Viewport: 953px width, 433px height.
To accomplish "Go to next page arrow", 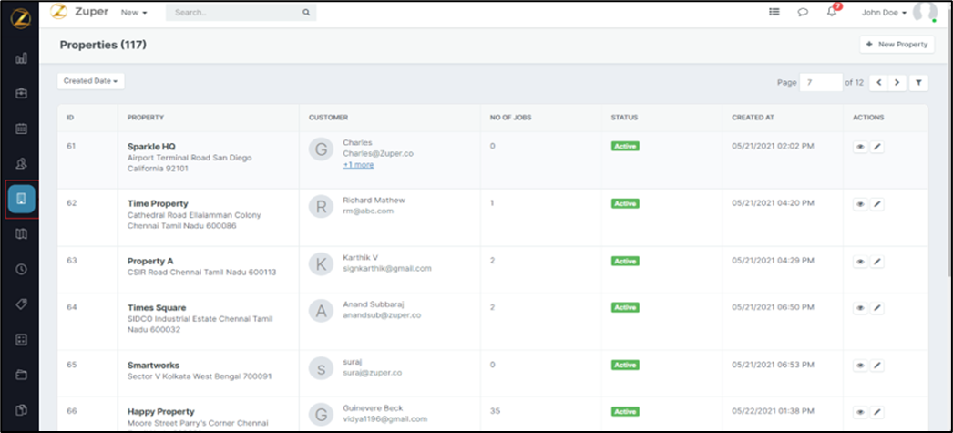I will pos(898,83).
